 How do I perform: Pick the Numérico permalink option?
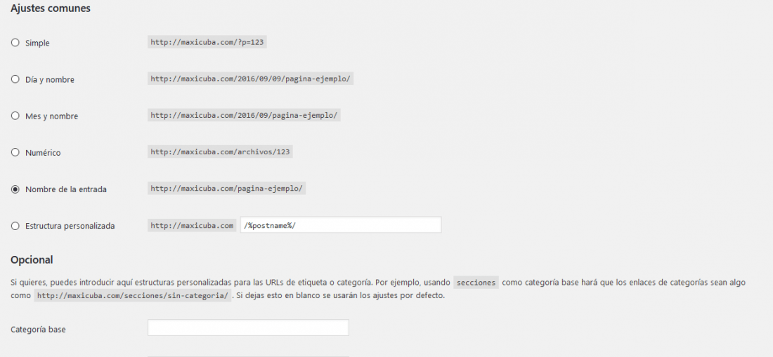[x=15, y=152]
